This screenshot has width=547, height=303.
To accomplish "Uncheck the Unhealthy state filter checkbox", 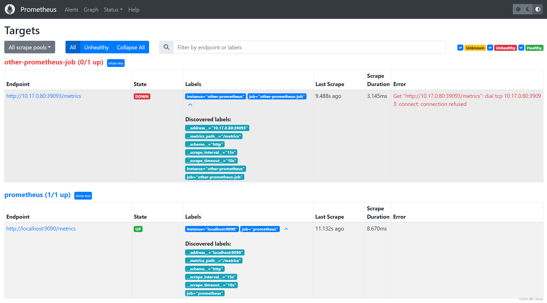I will [x=490, y=48].
